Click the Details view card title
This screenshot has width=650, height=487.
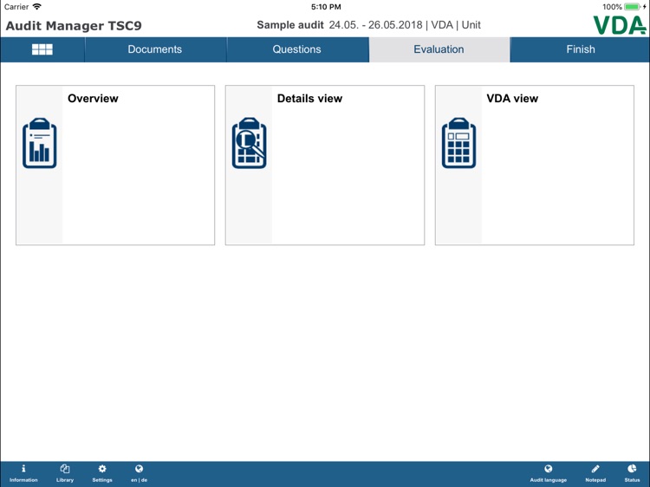click(309, 98)
